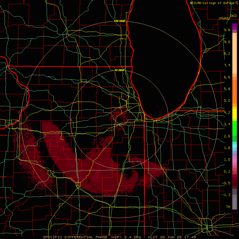This screenshot has height=239, width=239.
Task: Pick the bright yellow swatch on color bar
Action: (x=234, y=114)
